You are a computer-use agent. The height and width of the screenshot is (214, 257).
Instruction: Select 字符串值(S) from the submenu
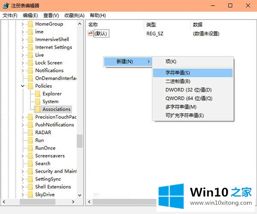point(193,73)
